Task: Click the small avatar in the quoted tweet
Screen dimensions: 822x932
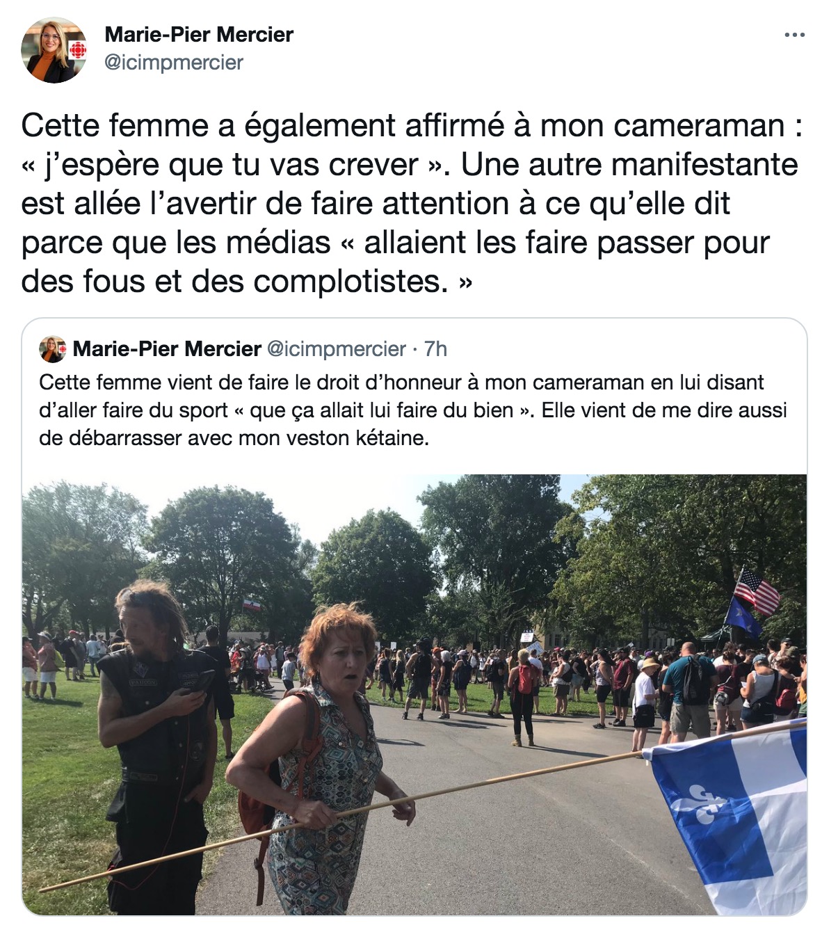Action: [x=52, y=348]
